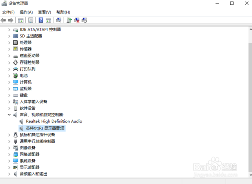252x184 pixels.
Task: Select the 计算机 label
Action: coord(26,82)
